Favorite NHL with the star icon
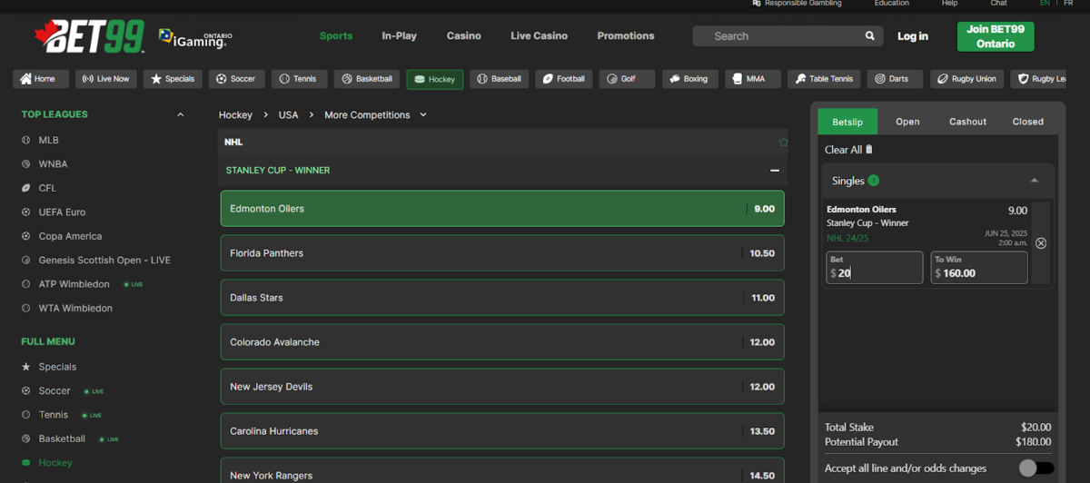 coord(783,143)
